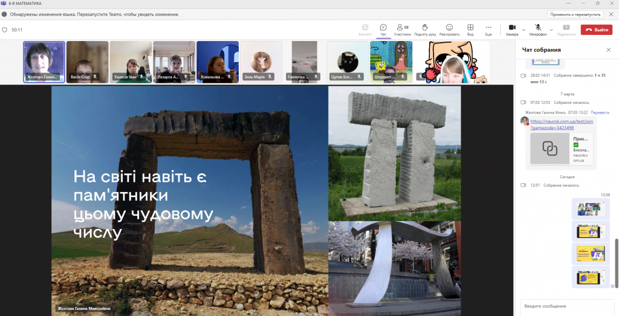
Task: Select Желтова Галина participant video thumbnail
Action: pyautogui.click(x=44, y=62)
